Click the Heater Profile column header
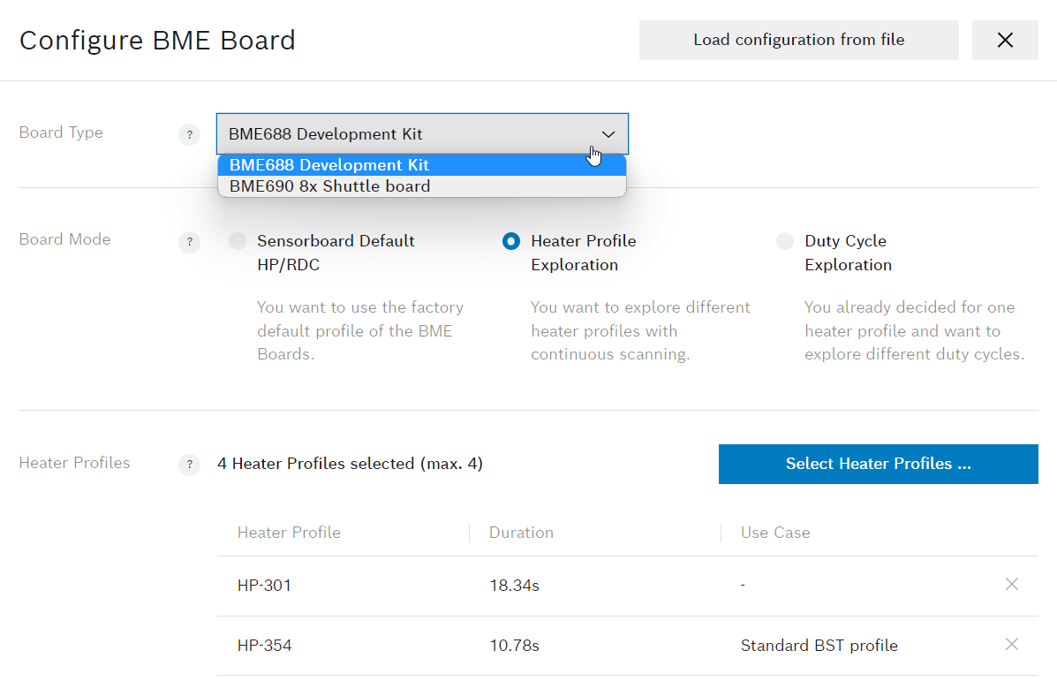 click(x=289, y=533)
